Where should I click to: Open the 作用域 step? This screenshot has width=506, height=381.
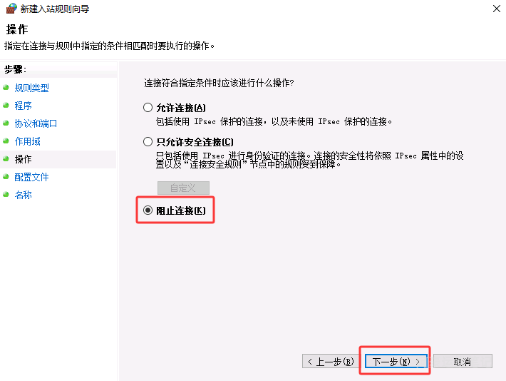[27, 141]
